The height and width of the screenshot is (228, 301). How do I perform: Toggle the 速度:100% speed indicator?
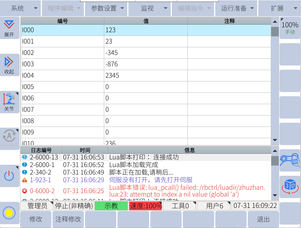coord(145,206)
